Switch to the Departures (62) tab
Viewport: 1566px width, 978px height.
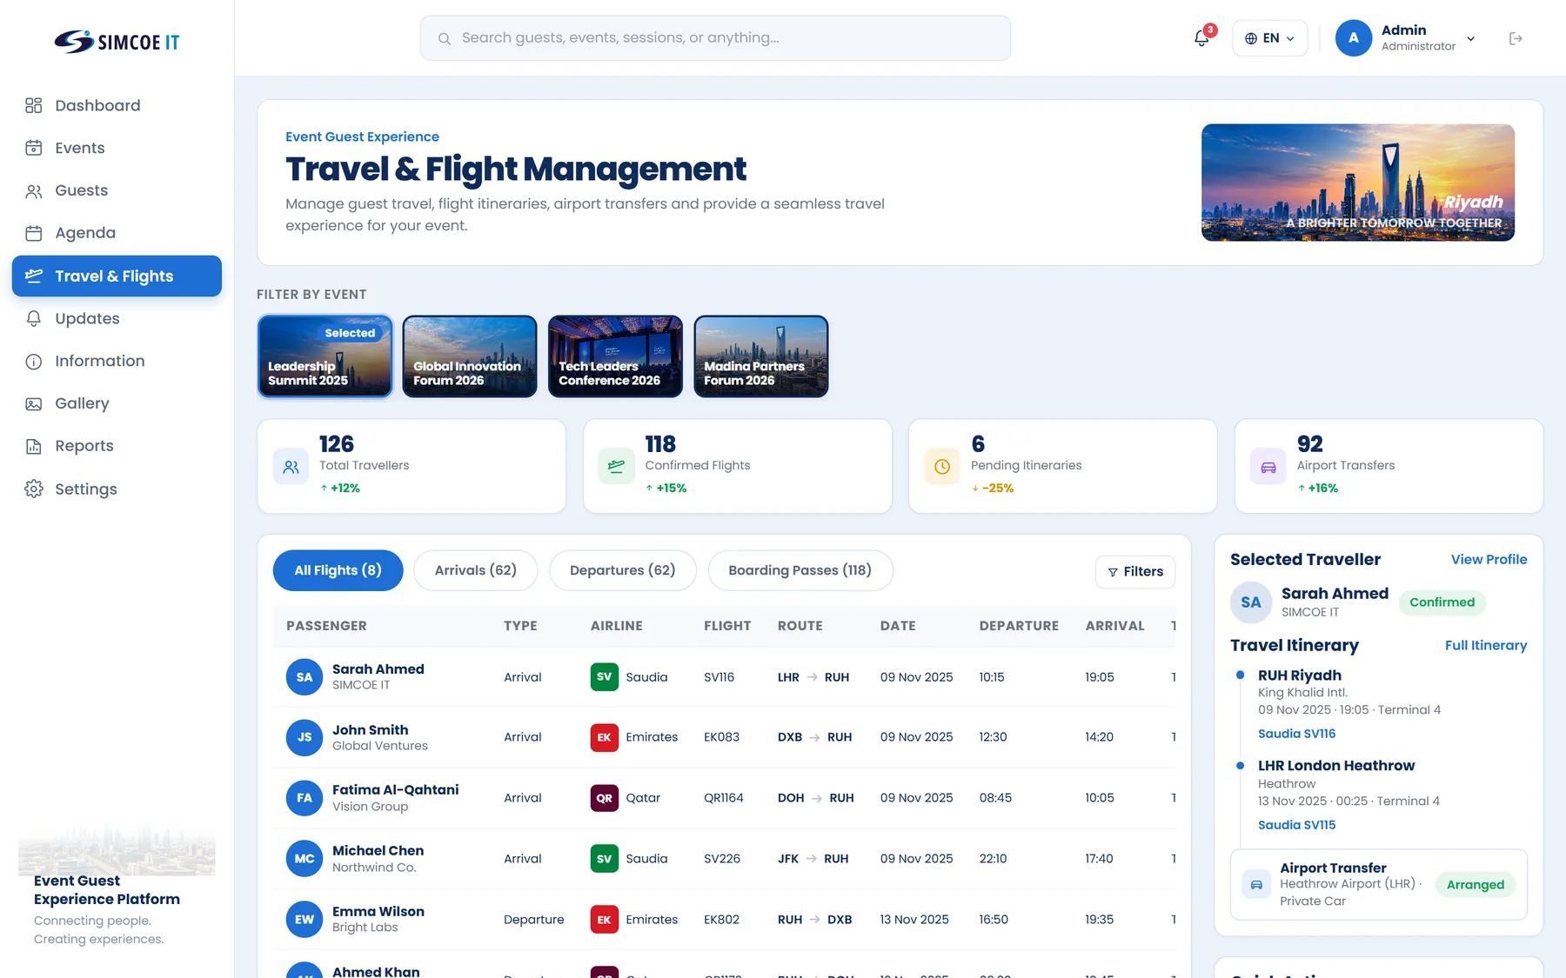click(x=623, y=570)
